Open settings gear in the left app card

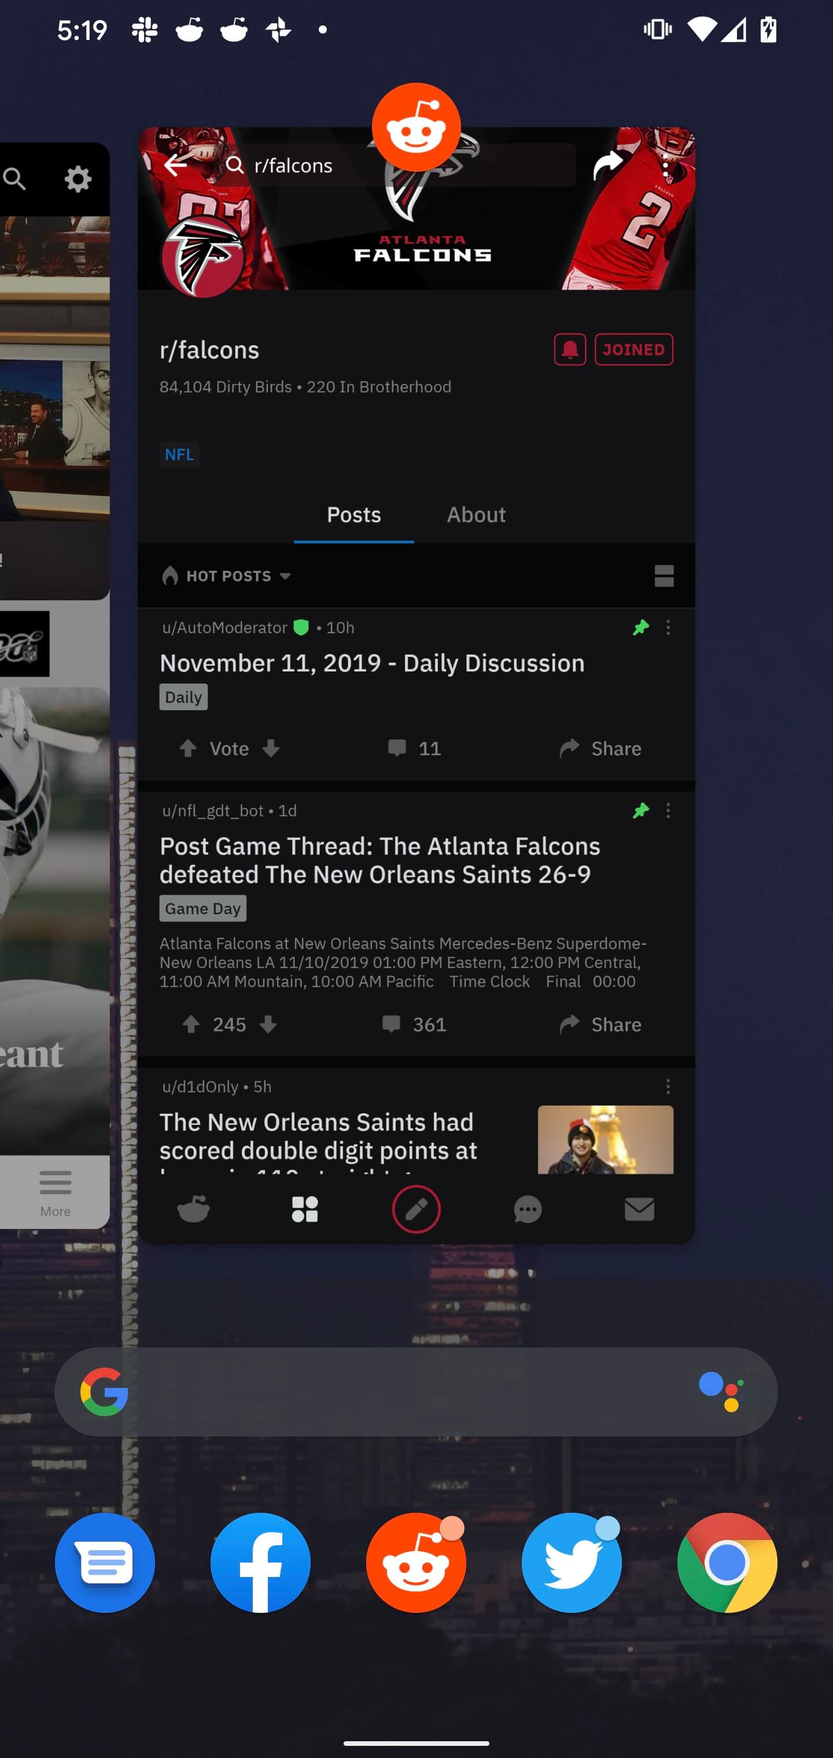point(78,179)
